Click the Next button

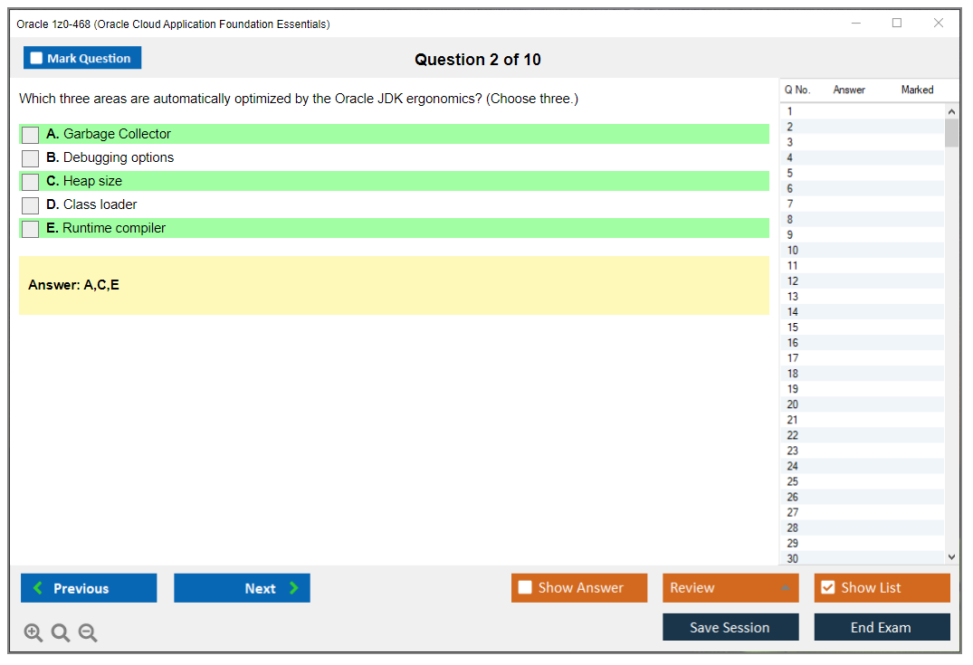pos(242,588)
